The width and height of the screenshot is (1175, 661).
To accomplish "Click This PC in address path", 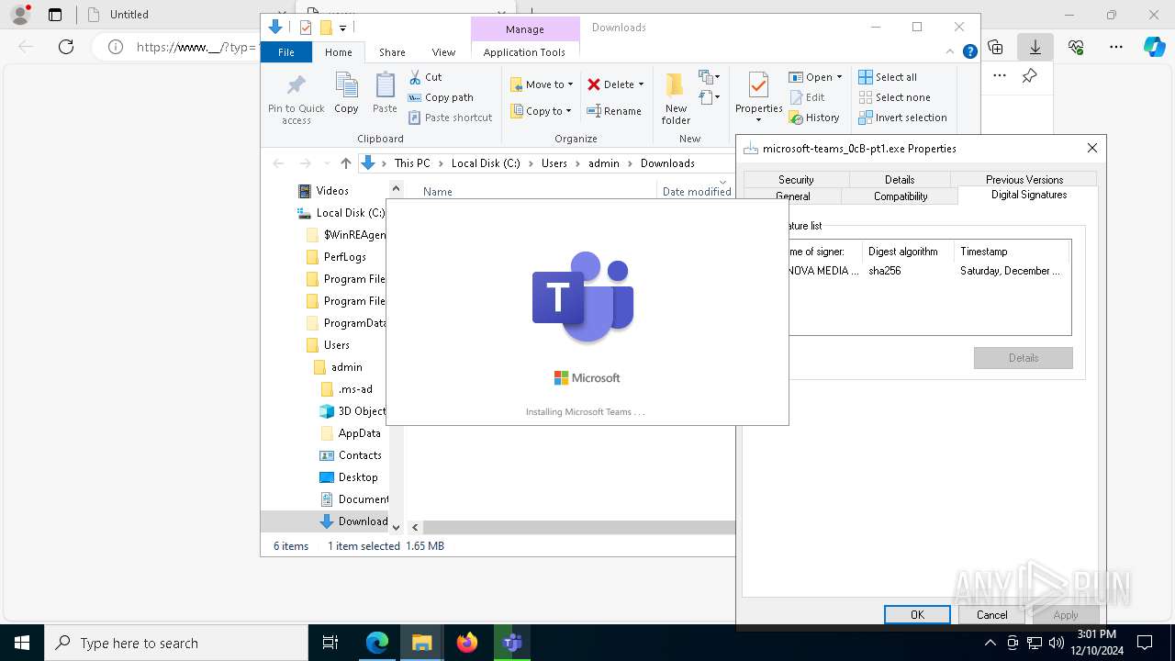I will (x=412, y=163).
